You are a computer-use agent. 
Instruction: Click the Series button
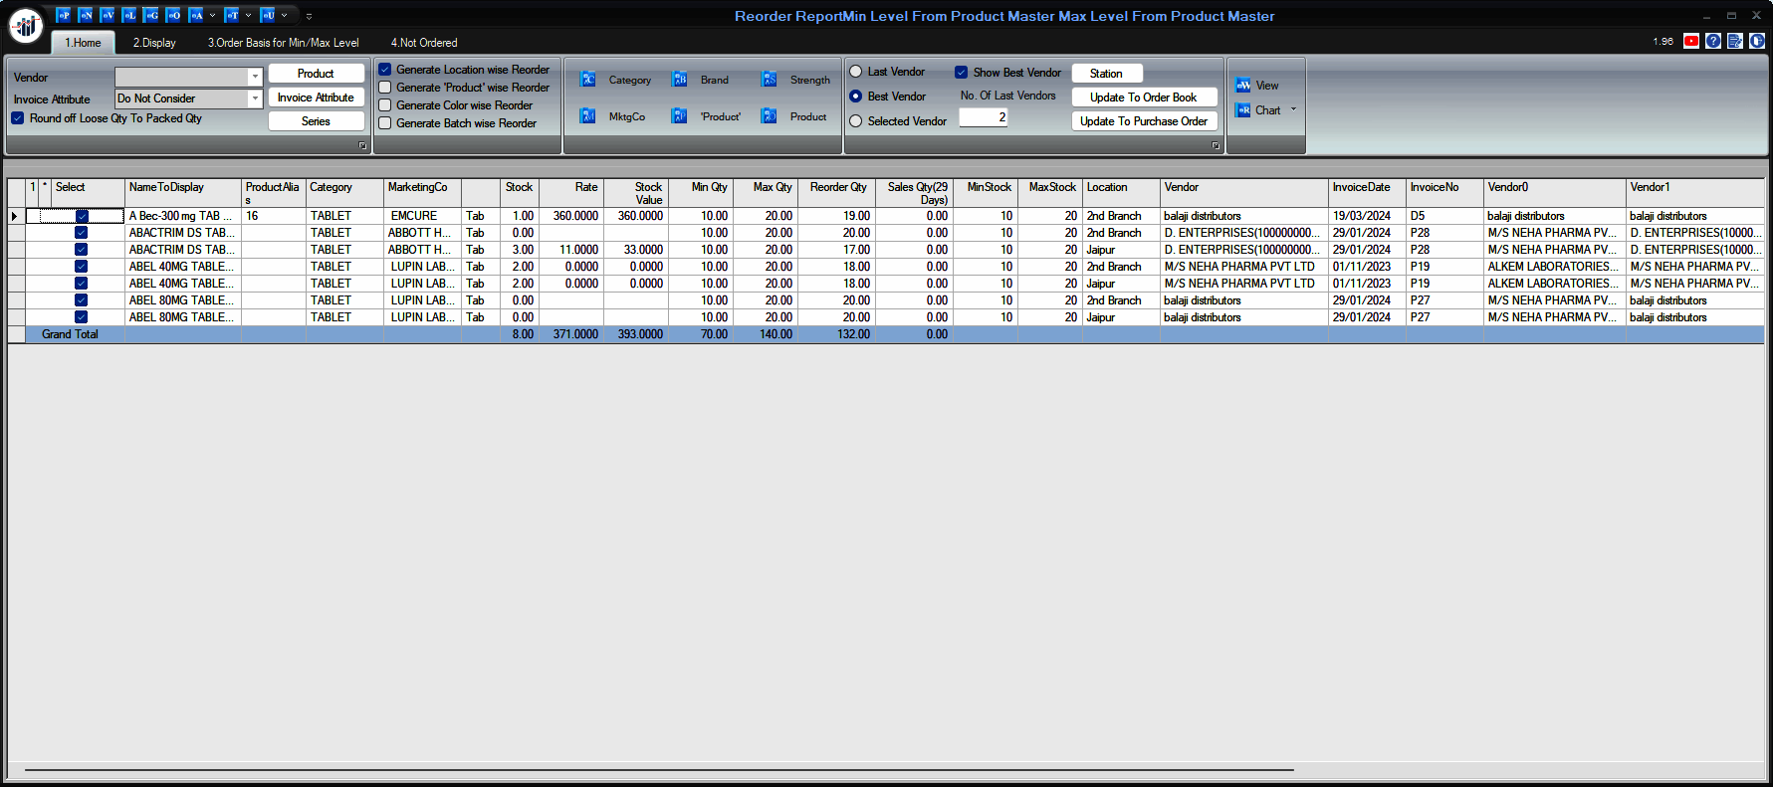click(316, 121)
